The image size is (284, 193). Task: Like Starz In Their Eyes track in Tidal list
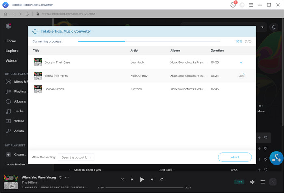265,170
